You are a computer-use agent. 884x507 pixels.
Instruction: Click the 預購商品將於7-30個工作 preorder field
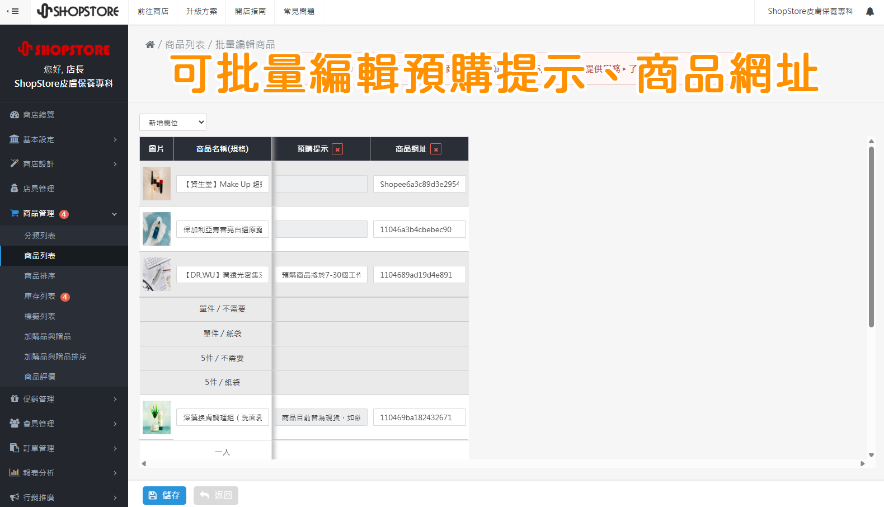point(321,275)
